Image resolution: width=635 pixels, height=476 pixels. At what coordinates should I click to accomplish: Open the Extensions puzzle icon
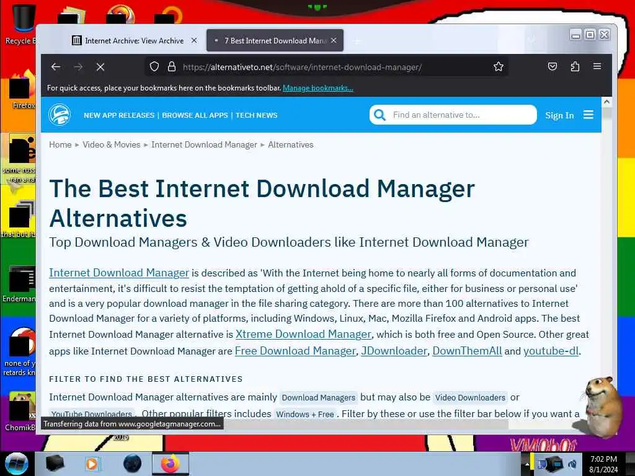[x=575, y=66]
